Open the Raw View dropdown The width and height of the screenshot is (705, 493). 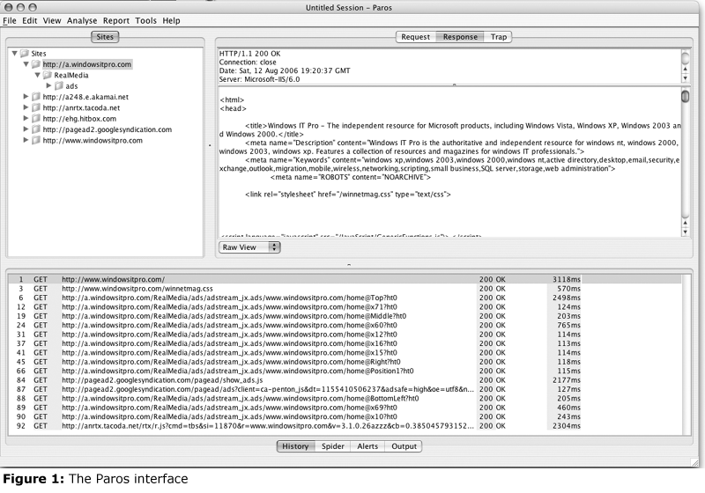coord(249,247)
